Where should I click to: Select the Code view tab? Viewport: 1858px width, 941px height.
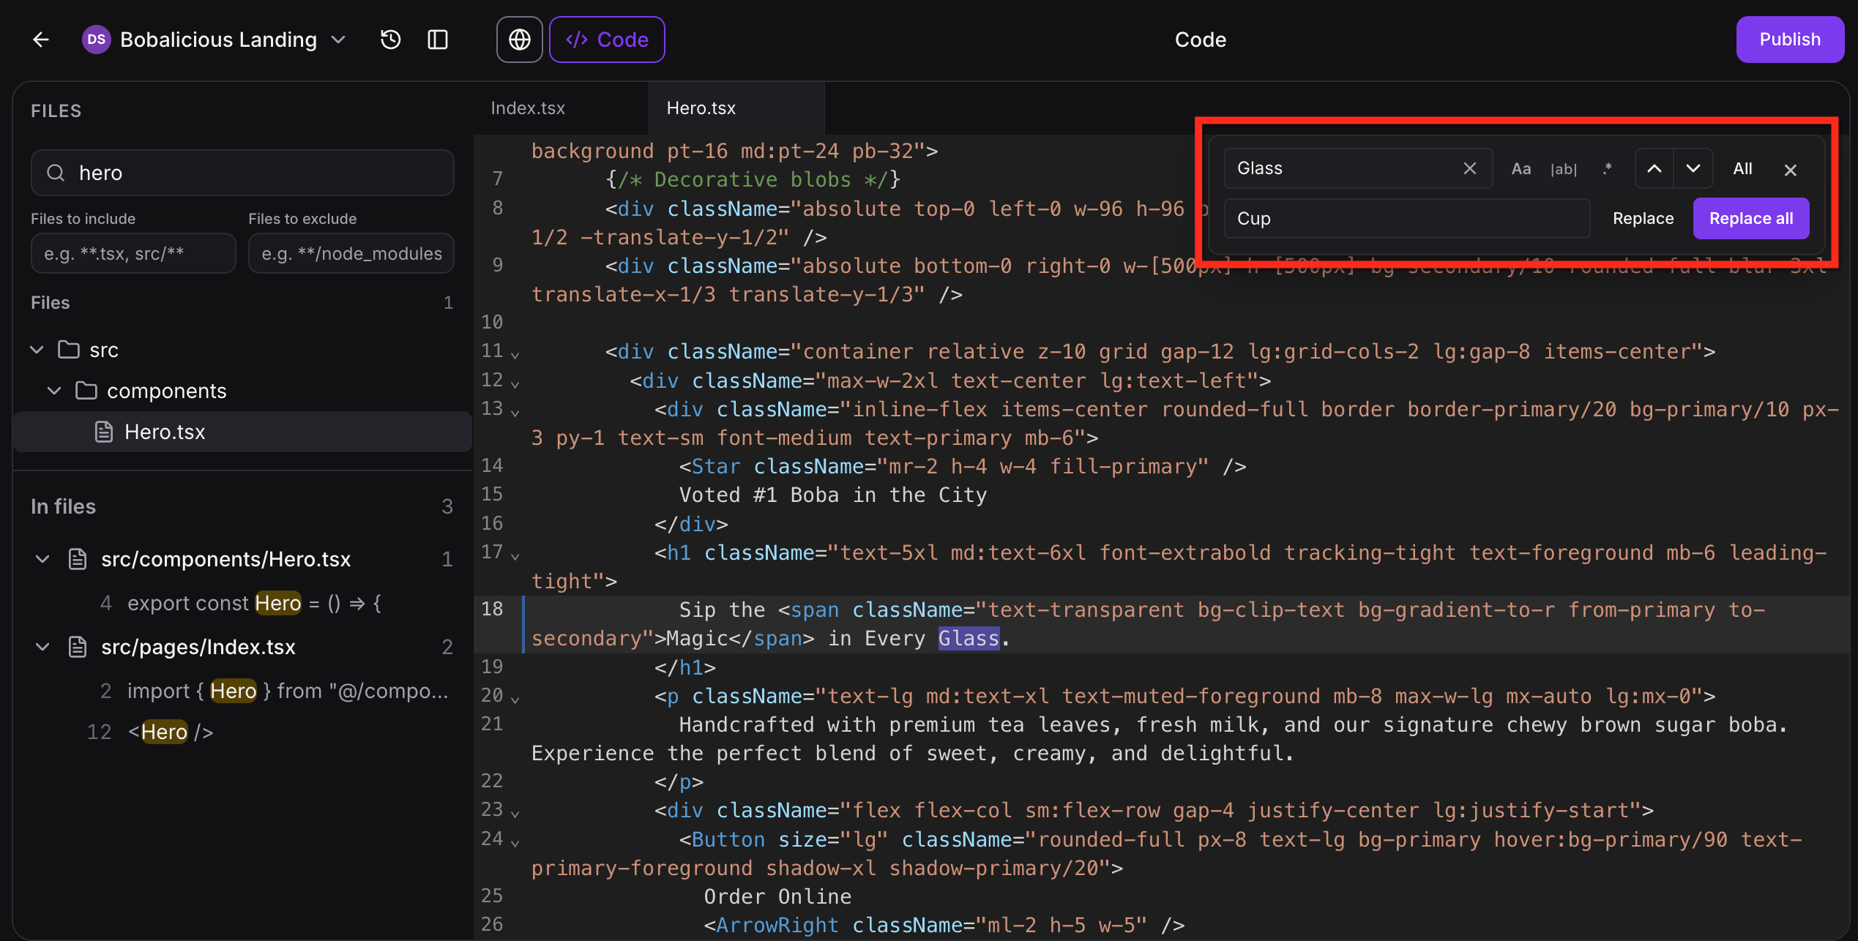click(x=607, y=40)
